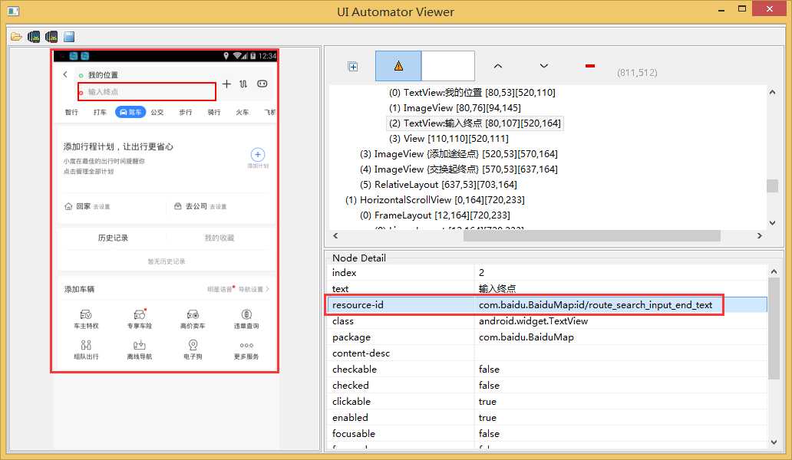Toggle the warning triangle NAF nodes button
The width and height of the screenshot is (792, 460).
coord(398,66)
